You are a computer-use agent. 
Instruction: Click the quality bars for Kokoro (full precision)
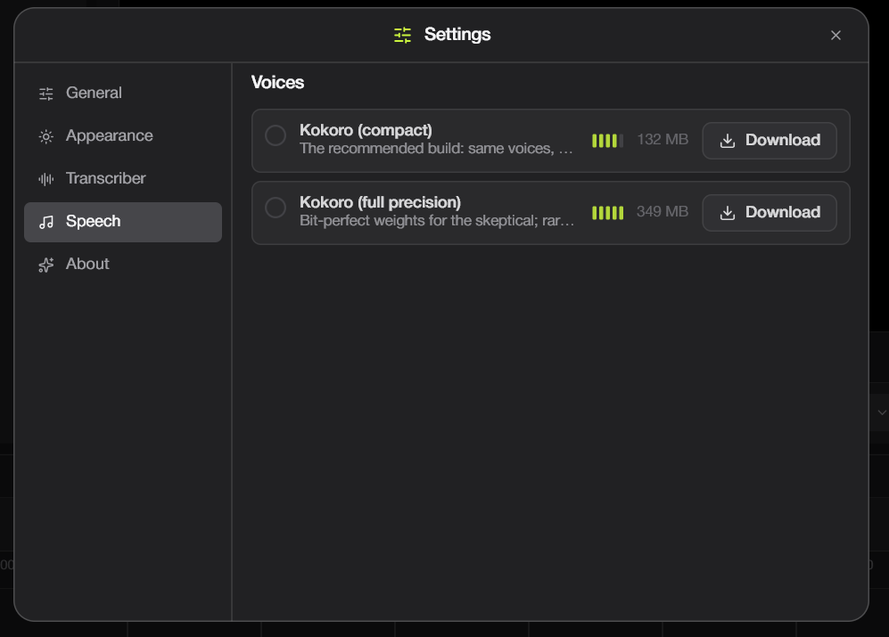point(607,213)
